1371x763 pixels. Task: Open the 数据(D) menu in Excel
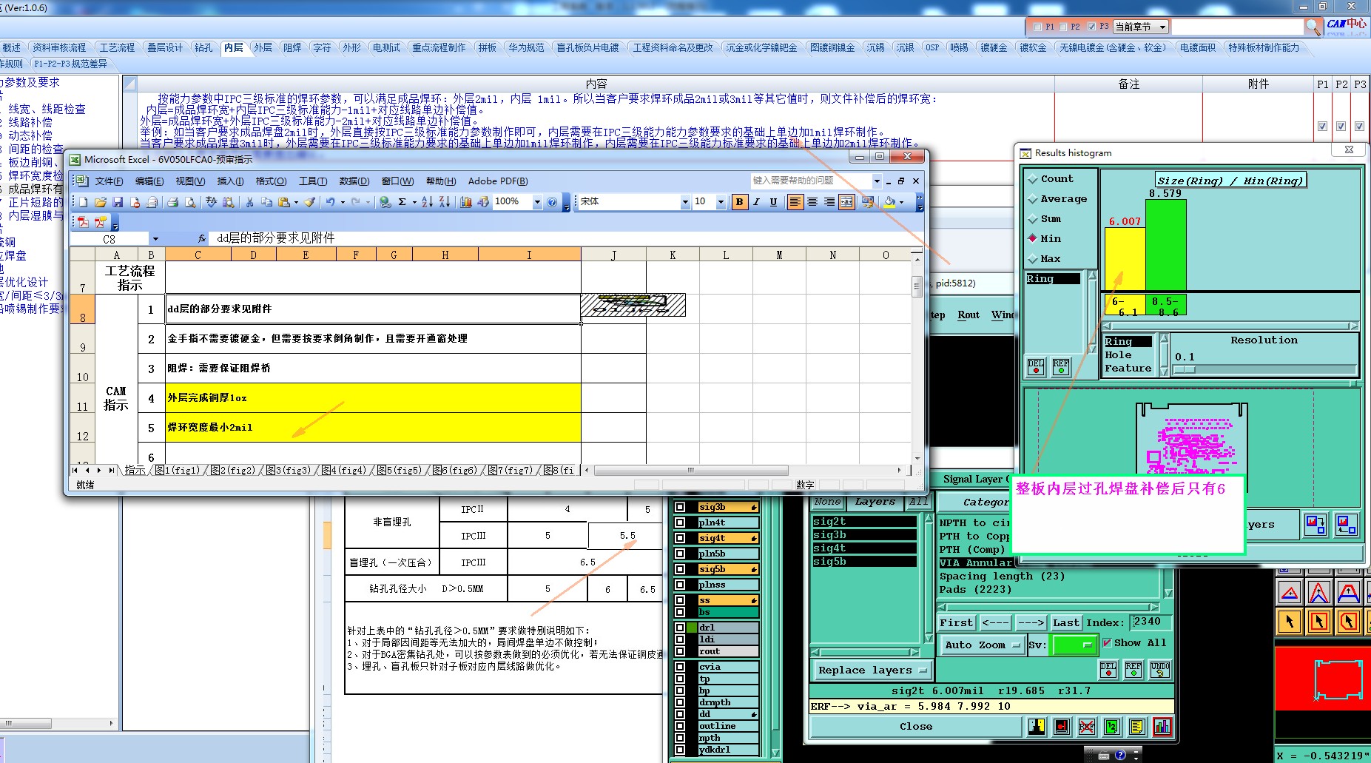coord(354,181)
